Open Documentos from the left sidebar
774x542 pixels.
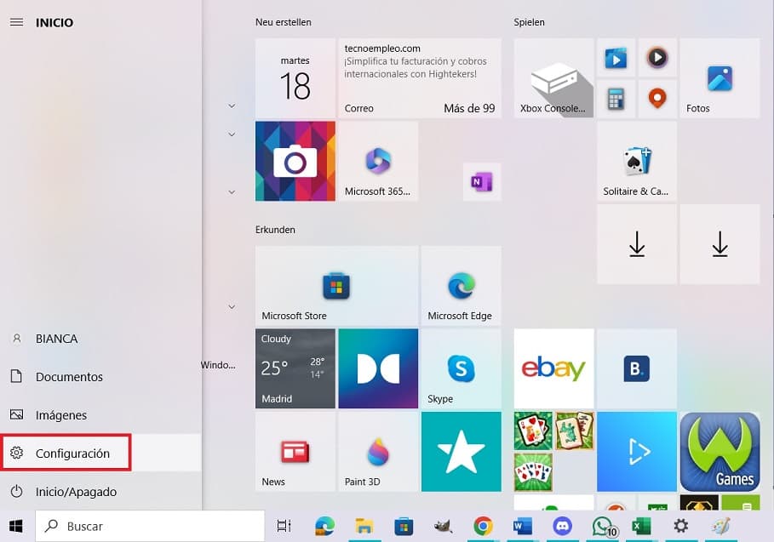point(100,377)
